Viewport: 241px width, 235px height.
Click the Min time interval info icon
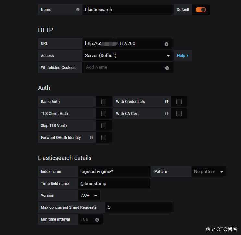[97, 220]
